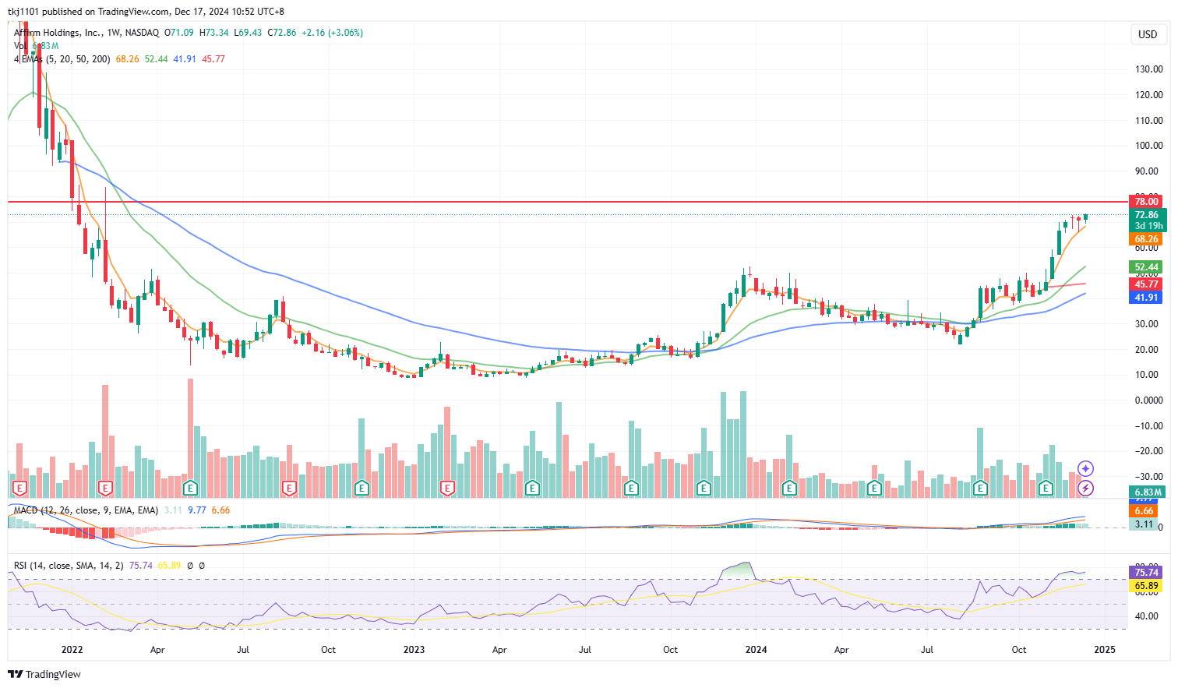
Task: Click the red 45.77 EMA price label
Action: tap(1147, 284)
